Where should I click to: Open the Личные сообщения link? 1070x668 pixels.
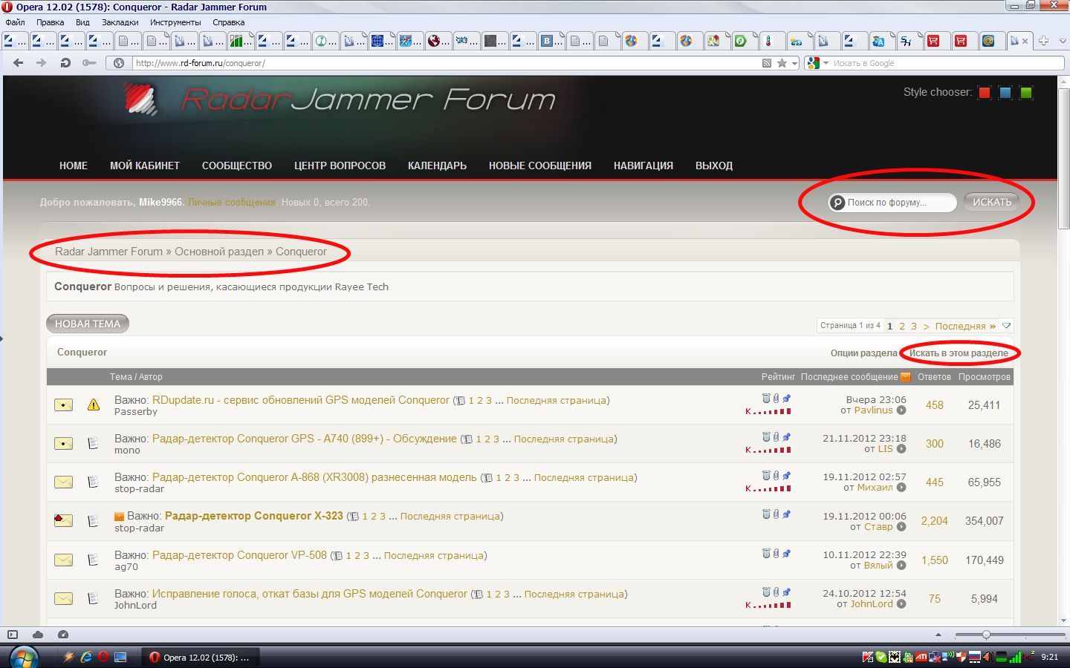click(x=231, y=202)
